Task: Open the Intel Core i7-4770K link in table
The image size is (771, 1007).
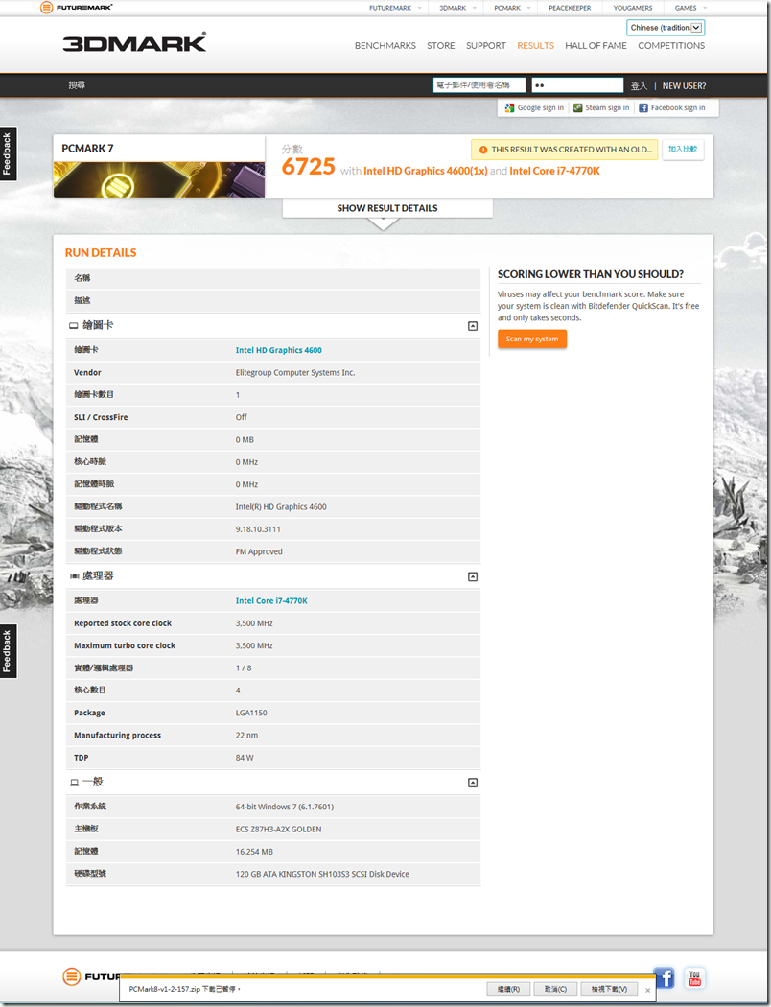Action: 271,601
